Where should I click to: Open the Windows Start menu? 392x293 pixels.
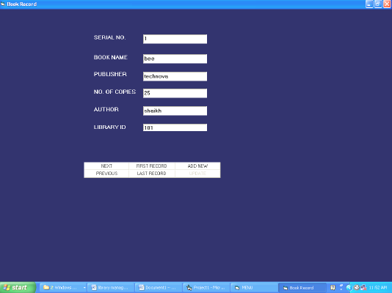click(x=18, y=288)
